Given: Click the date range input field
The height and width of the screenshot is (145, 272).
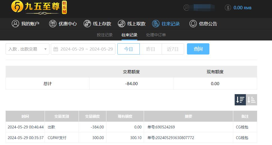Looking at the screenshot, I should (x=83, y=49).
